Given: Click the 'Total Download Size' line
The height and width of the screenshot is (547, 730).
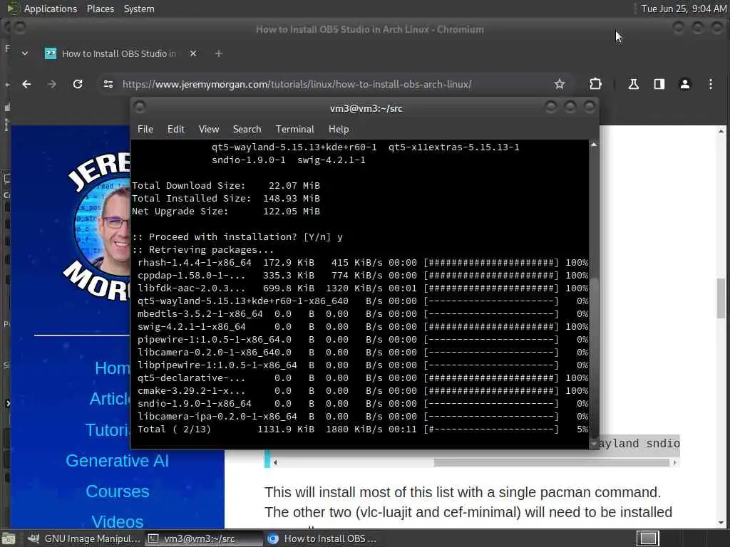Looking at the screenshot, I should 226,186.
